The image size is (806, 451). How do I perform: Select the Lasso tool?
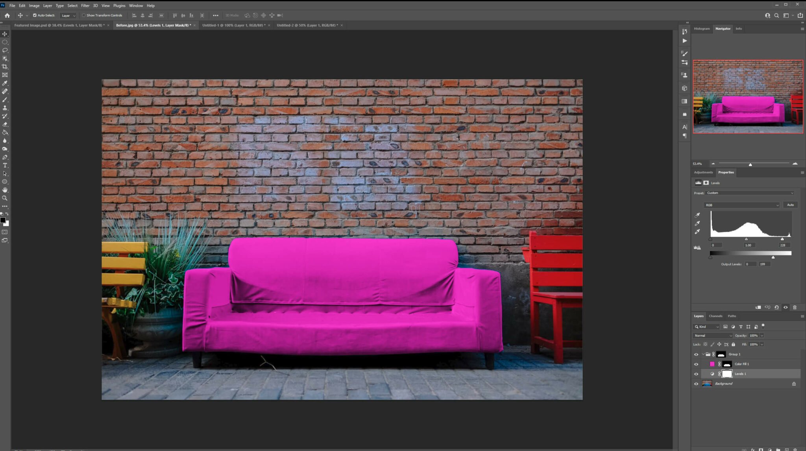point(5,50)
